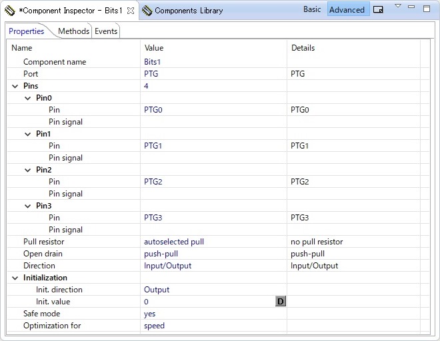Open the Events tab

(106, 31)
